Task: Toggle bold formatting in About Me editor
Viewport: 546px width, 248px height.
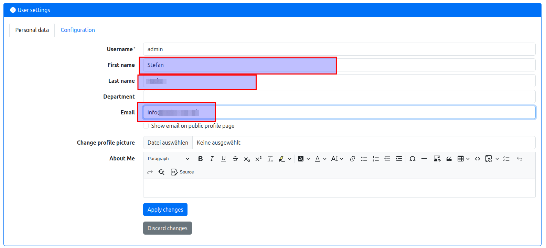Action: click(x=201, y=159)
